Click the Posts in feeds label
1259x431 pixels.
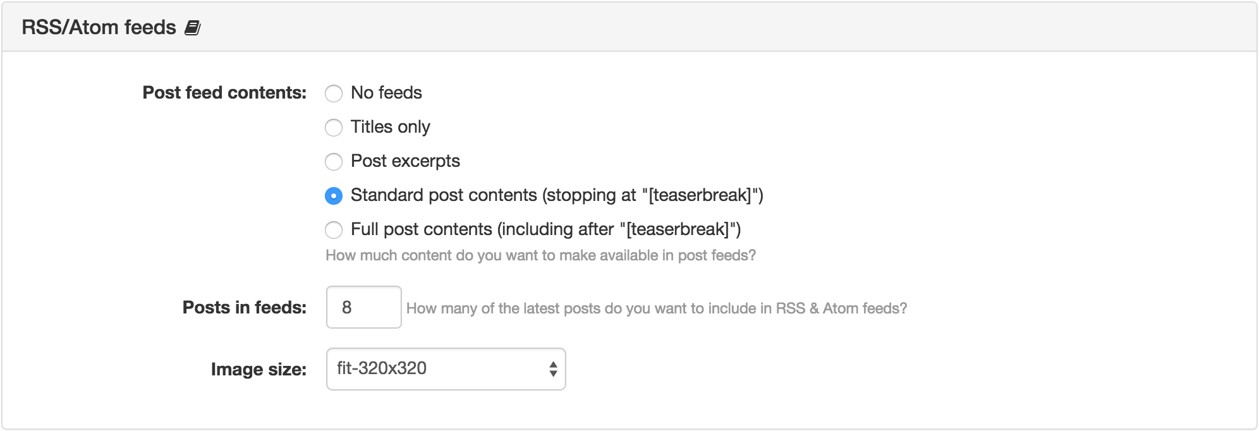pyautogui.click(x=244, y=308)
